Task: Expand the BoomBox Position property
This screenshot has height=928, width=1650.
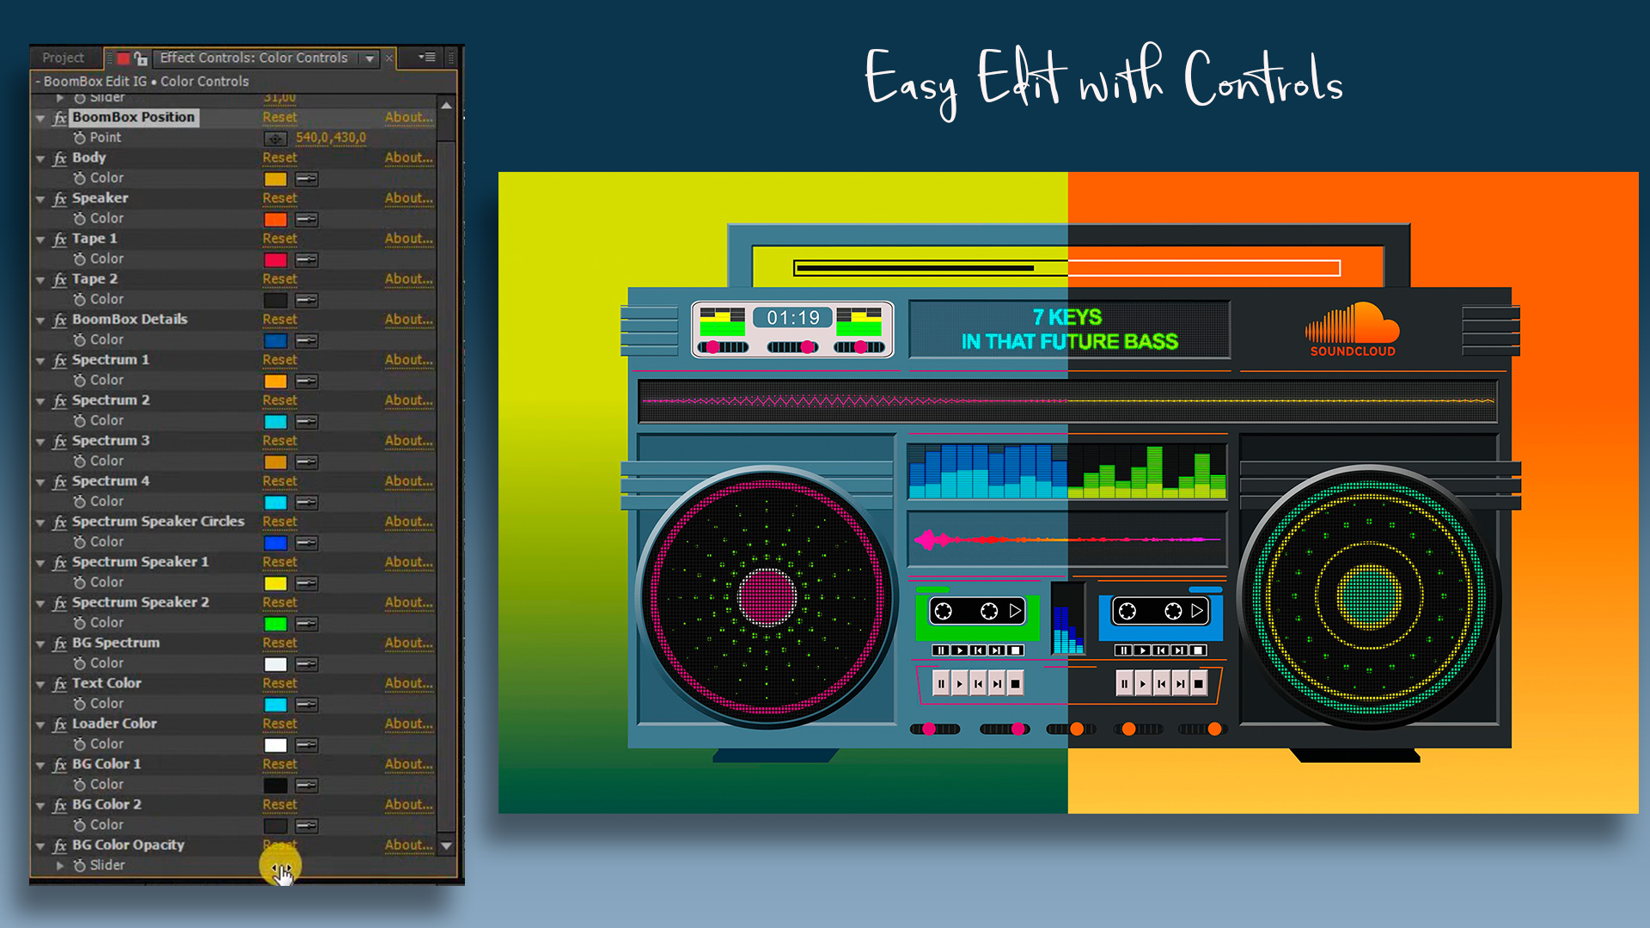Action: pyautogui.click(x=40, y=117)
